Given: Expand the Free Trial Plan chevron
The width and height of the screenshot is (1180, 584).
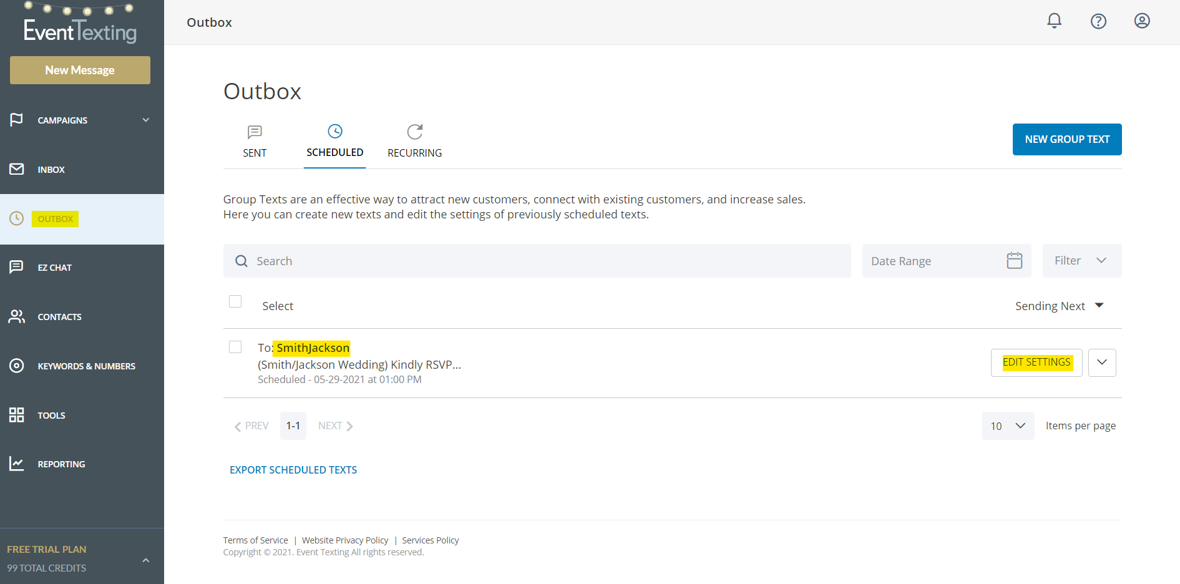Looking at the screenshot, I should (x=146, y=560).
